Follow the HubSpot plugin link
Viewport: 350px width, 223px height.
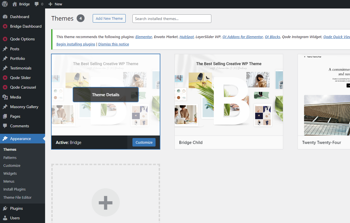(x=187, y=37)
